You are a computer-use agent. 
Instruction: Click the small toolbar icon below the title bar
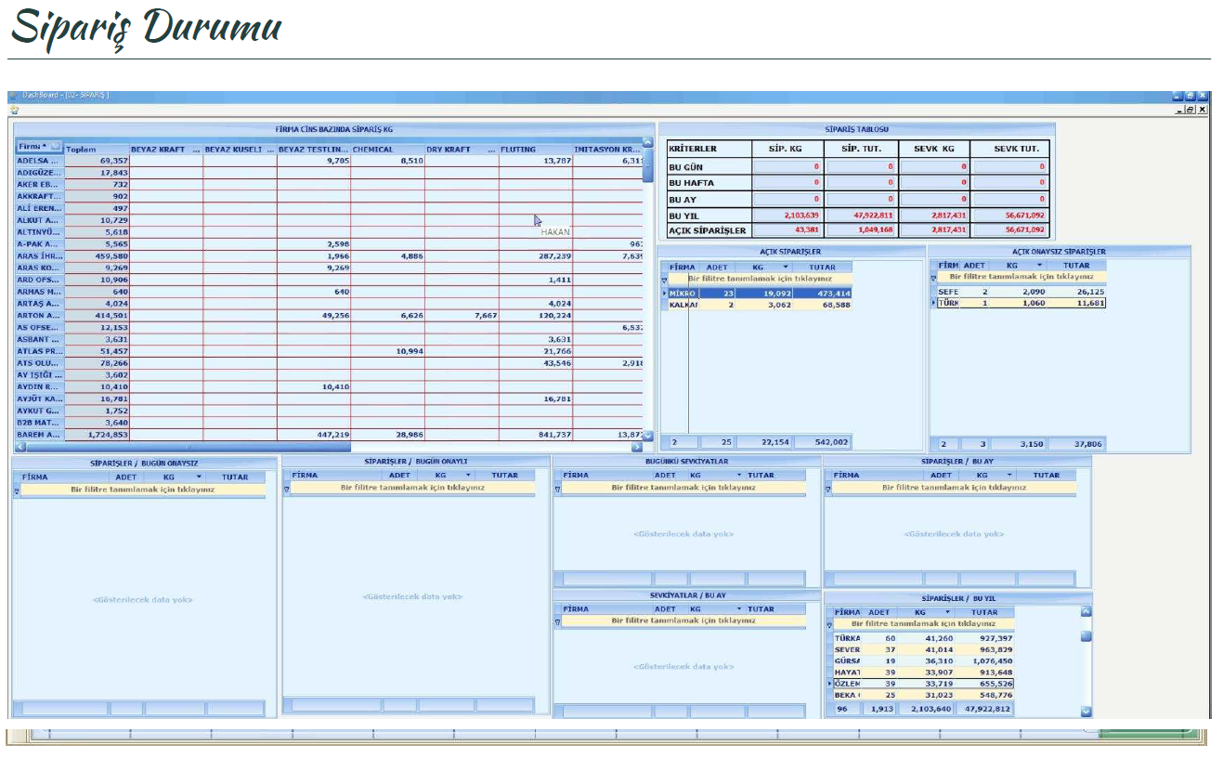point(14,110)
